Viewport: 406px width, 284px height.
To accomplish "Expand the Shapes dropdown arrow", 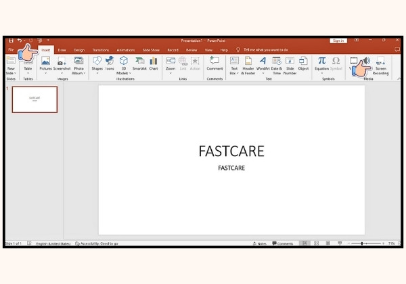I will [97, 73].
